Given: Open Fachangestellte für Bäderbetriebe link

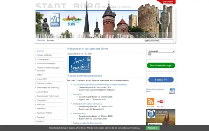Looking at the screenshot, I should 87,123.
